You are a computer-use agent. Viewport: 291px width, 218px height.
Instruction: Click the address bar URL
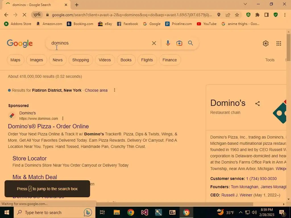(132, 15)
